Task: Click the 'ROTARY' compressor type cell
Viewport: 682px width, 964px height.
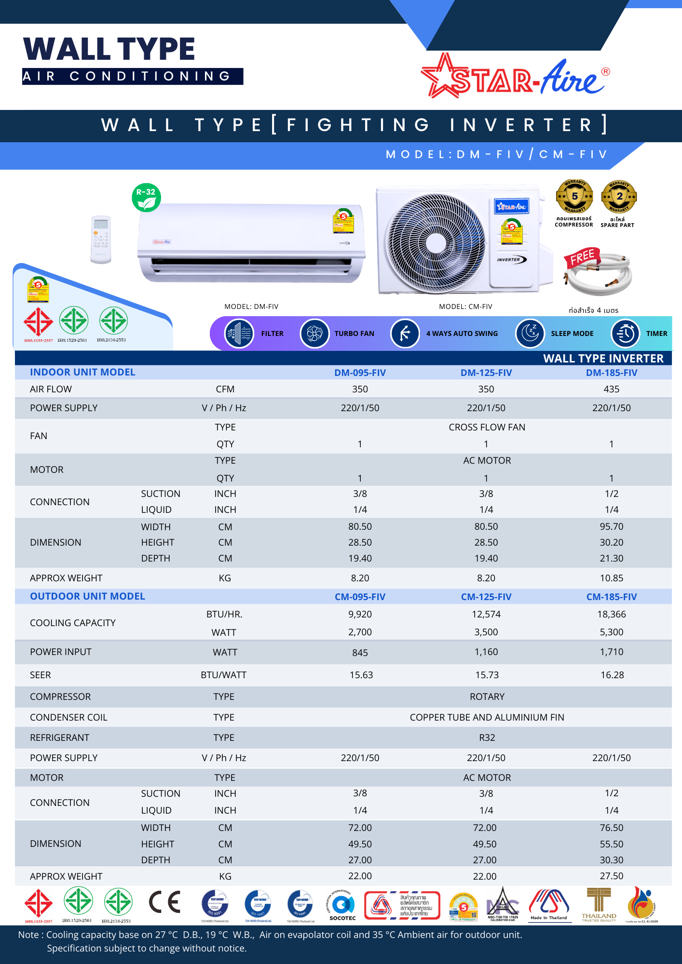Action: (x=487, y=696)
